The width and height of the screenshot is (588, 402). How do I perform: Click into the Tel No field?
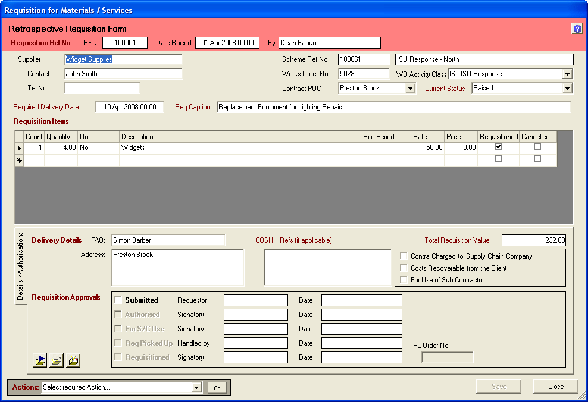(x=102, y=88)
